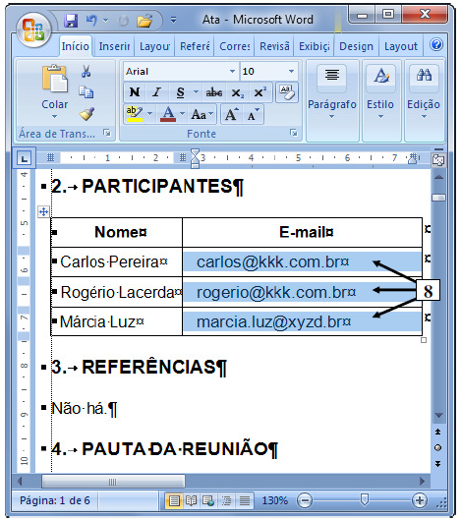Open Área de Transferência dialog launcher
461x521 pixels.
tap(106, 133)
